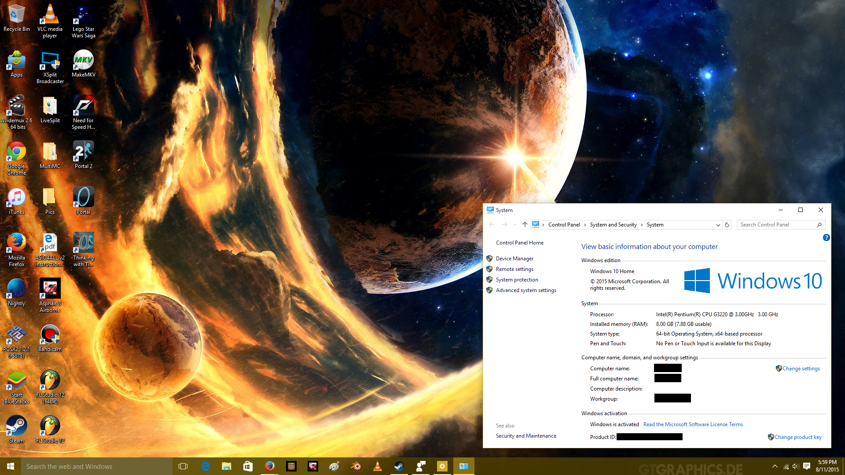Screen dimensions: 845x475
Task: Open the Store from the taskbar
Action: [x=248, y=466]
